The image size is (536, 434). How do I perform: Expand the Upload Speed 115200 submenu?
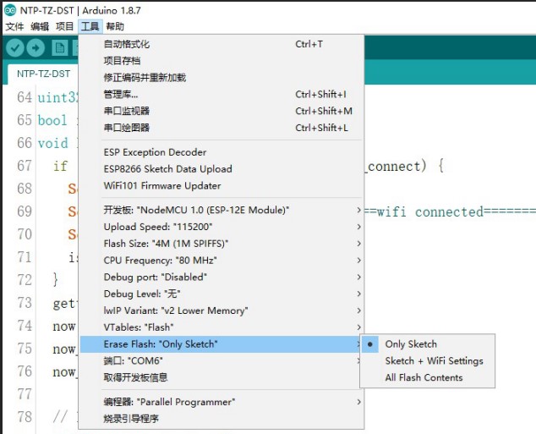point(222,227)
